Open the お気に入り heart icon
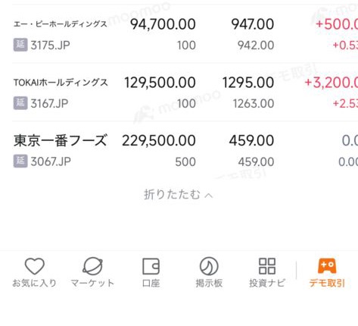 35,266
